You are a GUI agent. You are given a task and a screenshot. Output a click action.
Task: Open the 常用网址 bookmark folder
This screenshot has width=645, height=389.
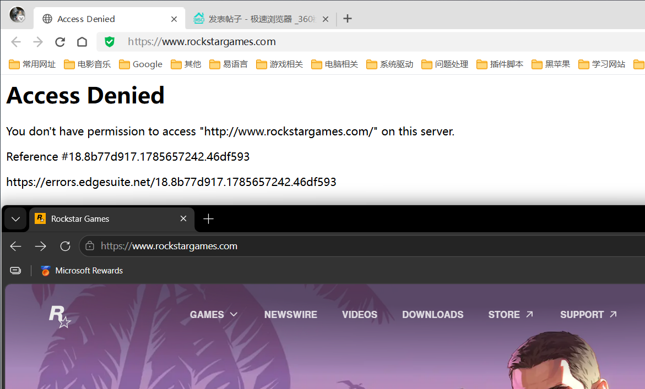(x=32, y=64)
